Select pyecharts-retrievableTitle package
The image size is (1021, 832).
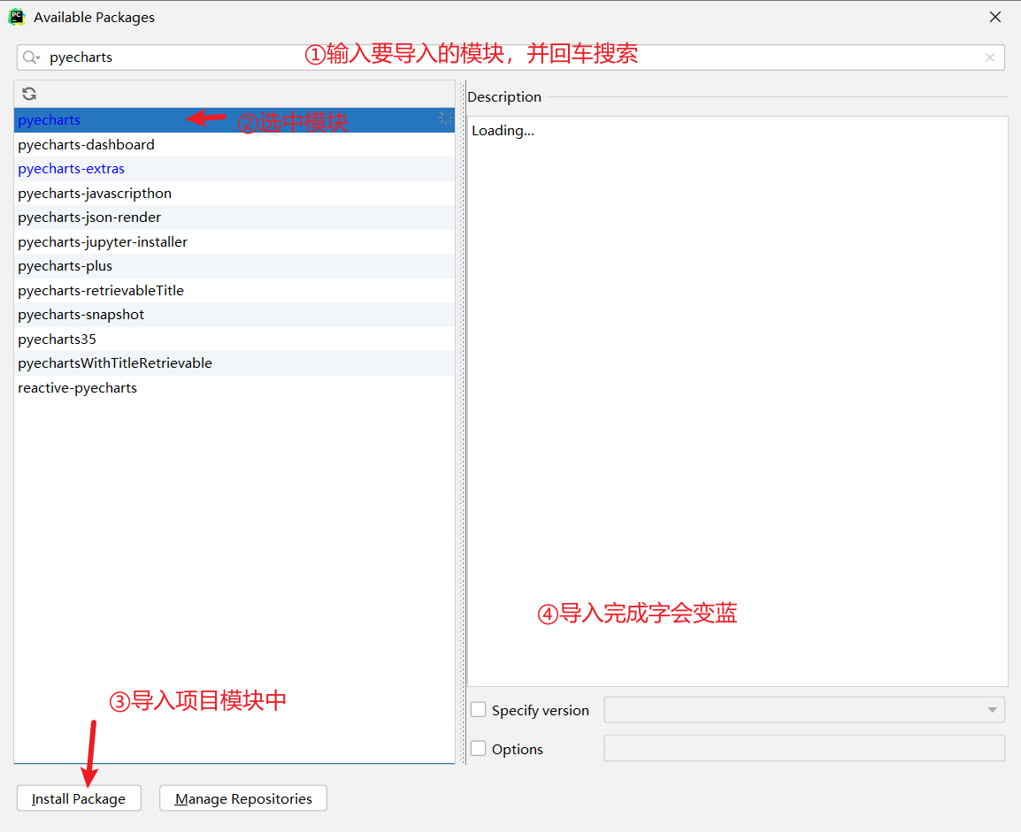pyautogui.click(x=234, y=291)
